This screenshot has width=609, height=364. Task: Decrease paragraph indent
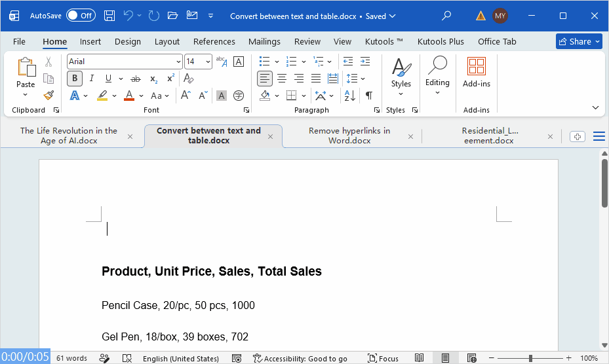pyautogui.click(x=348, y=62)
